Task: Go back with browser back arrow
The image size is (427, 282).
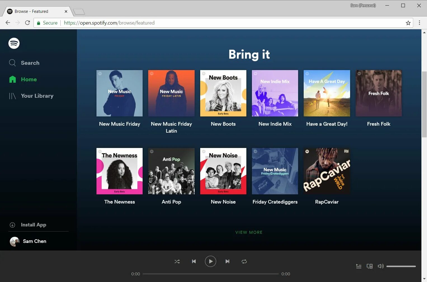Action: click(x=8, y=23)
